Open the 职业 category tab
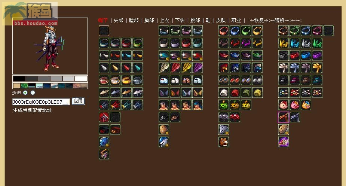346x186 pixels. [x=236, y=20]
